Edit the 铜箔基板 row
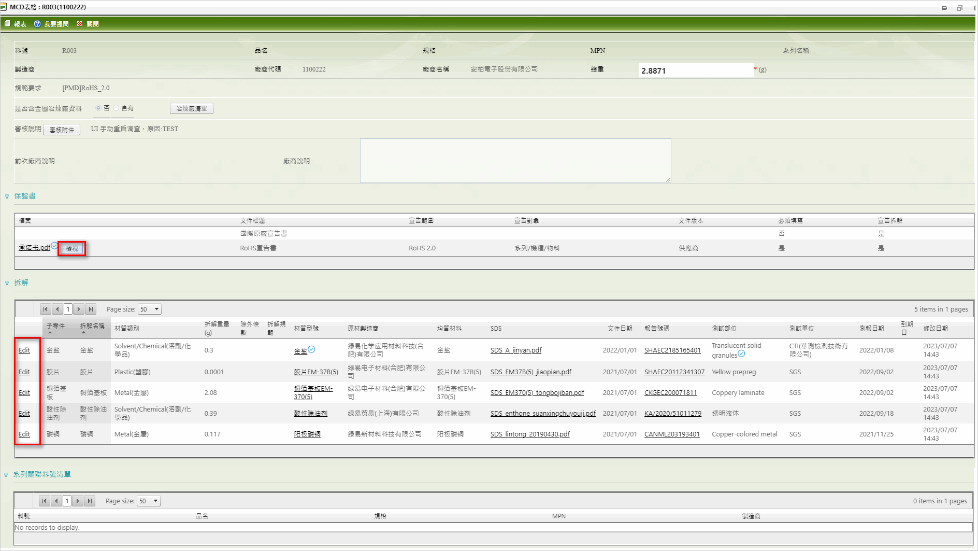This screenshot has width=978, height=551. [24, 393]
